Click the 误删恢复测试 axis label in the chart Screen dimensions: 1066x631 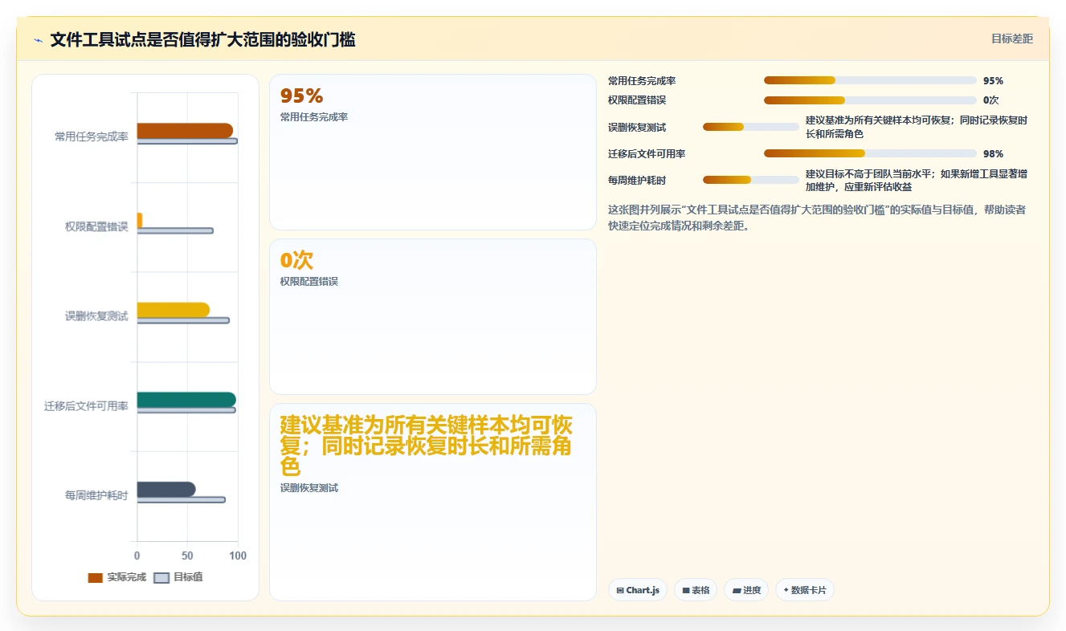[96, 316]
